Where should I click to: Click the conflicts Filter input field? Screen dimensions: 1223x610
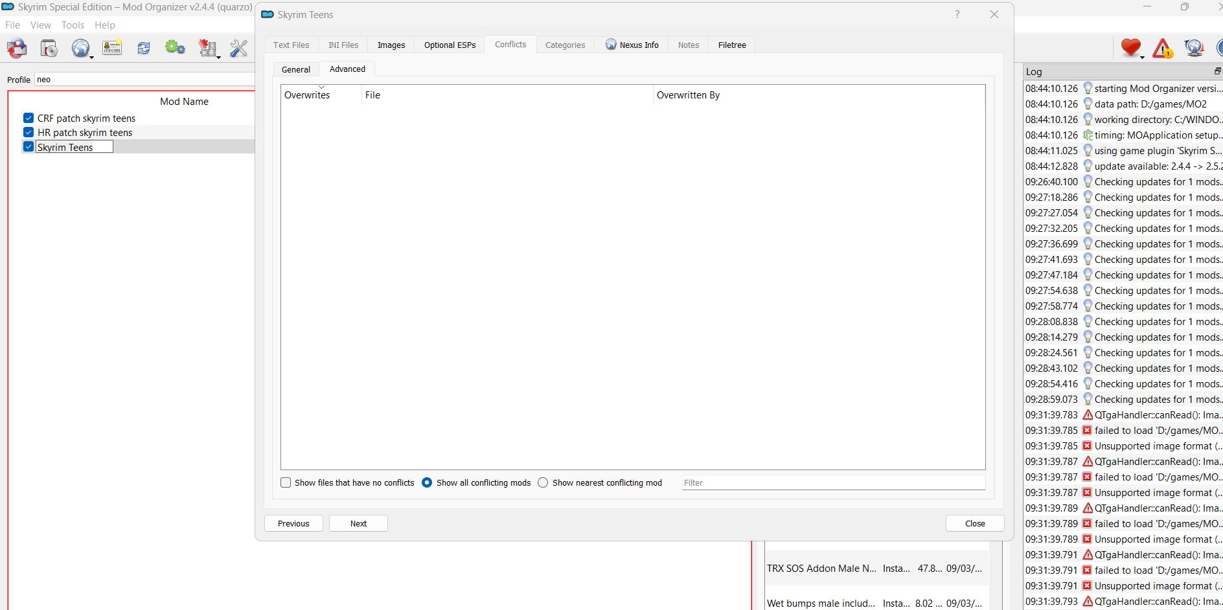pyautogui.click(x=834, y=482)
